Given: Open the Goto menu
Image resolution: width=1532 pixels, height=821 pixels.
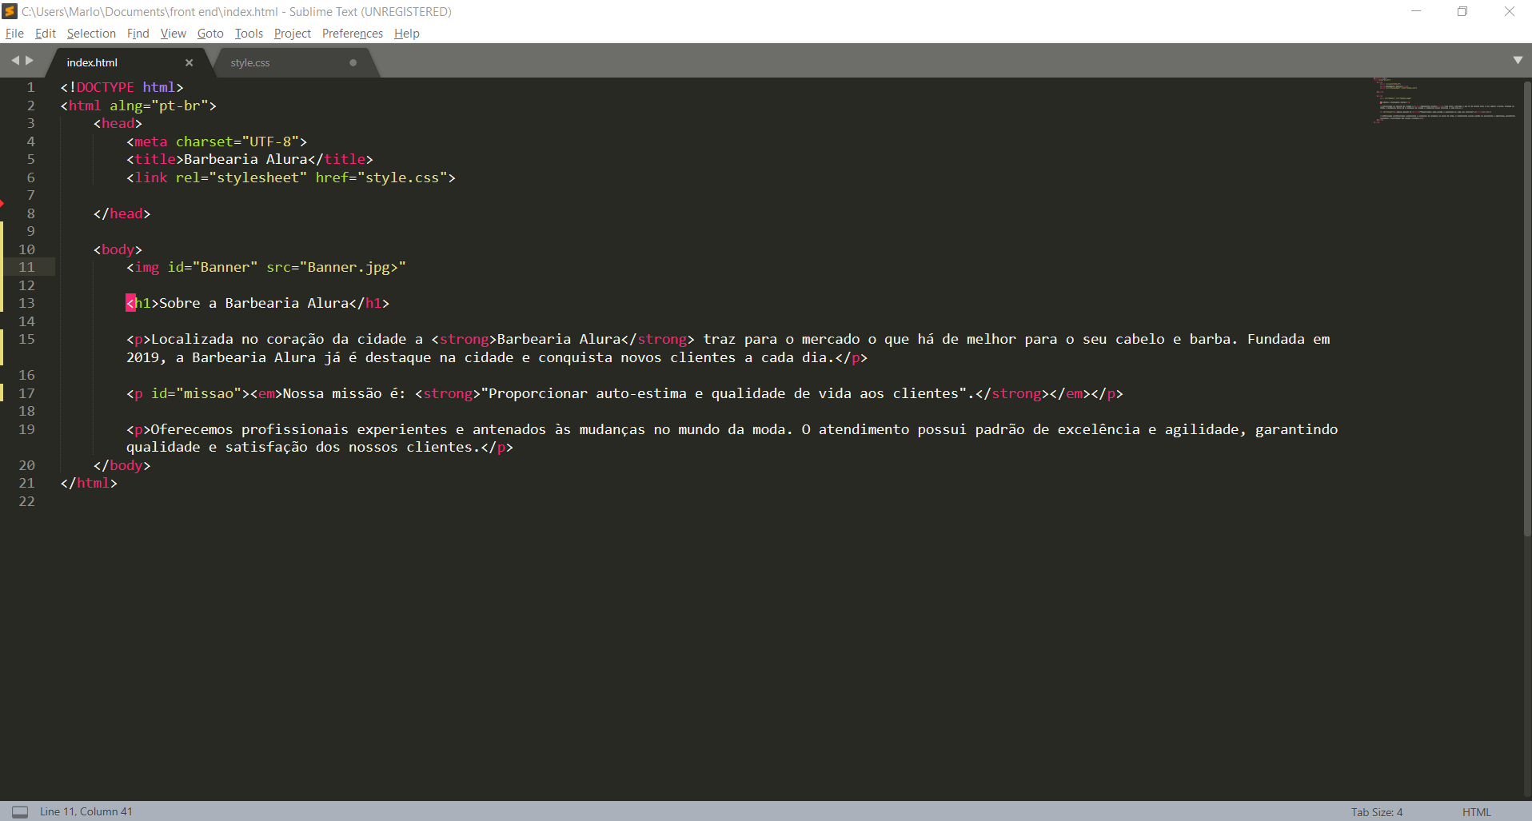Looking at the screenshot, I should (210, 34).
